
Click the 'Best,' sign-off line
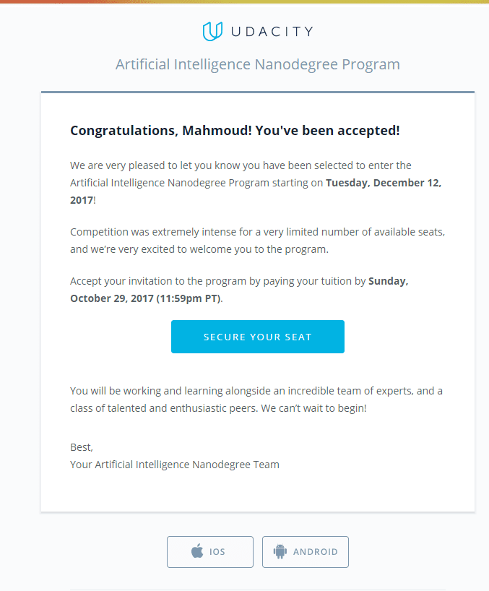tap(82, 447)
